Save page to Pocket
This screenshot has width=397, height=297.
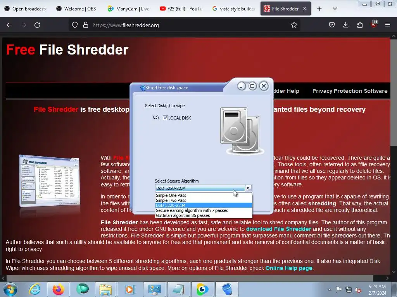click(332, 25)
